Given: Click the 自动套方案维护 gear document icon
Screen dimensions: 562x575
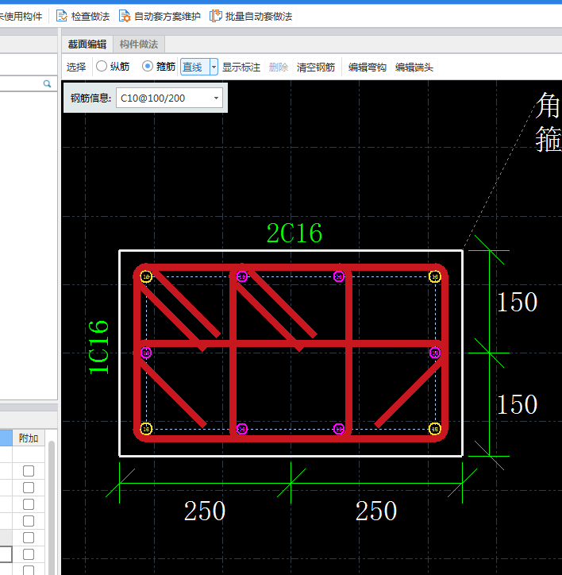Looking at the screenshot, I should click(x=125, y=16).
